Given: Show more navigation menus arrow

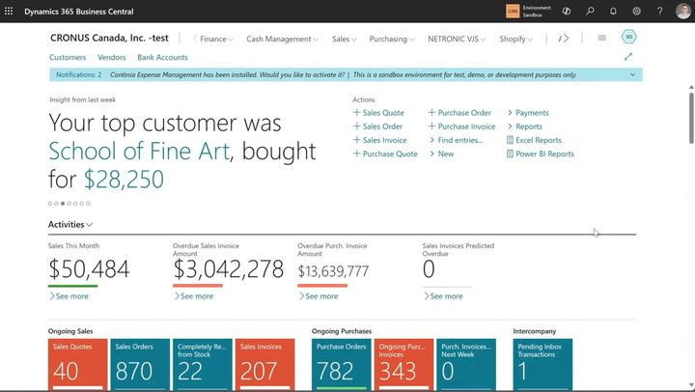Looking at the screenshot, I should coord(564,39).
